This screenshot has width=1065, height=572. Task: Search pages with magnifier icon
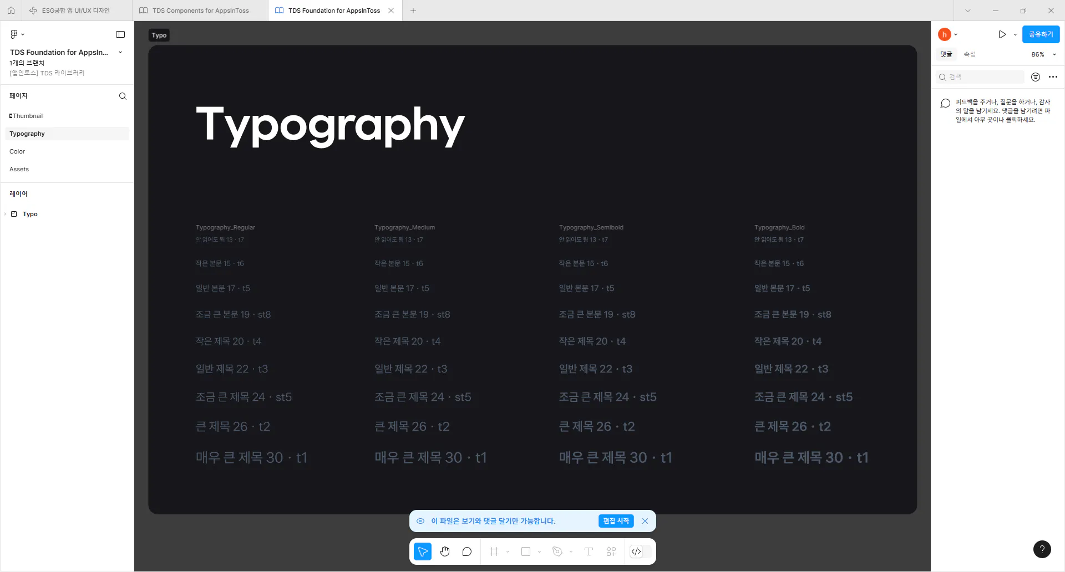(x=123, y=96)
